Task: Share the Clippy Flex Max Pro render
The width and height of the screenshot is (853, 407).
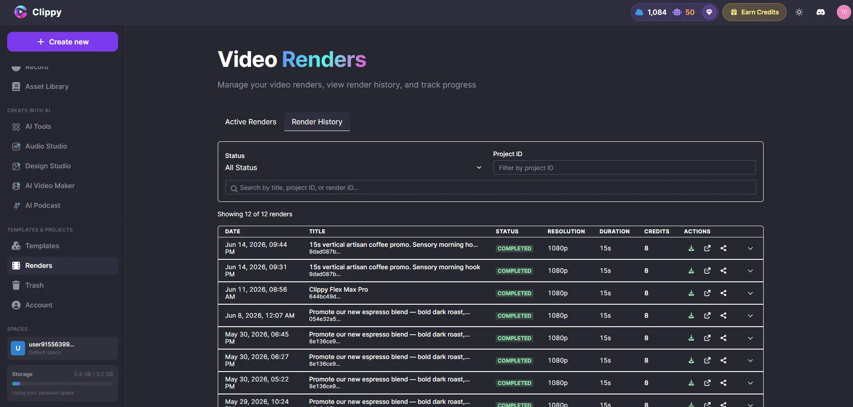Action: pos(724,293)
